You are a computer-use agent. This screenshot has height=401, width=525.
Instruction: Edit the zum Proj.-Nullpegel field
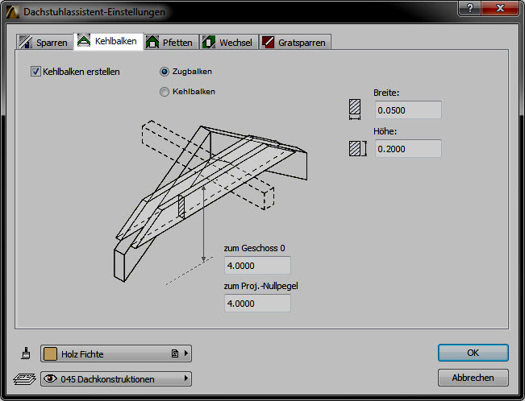[x=257, y=304]
